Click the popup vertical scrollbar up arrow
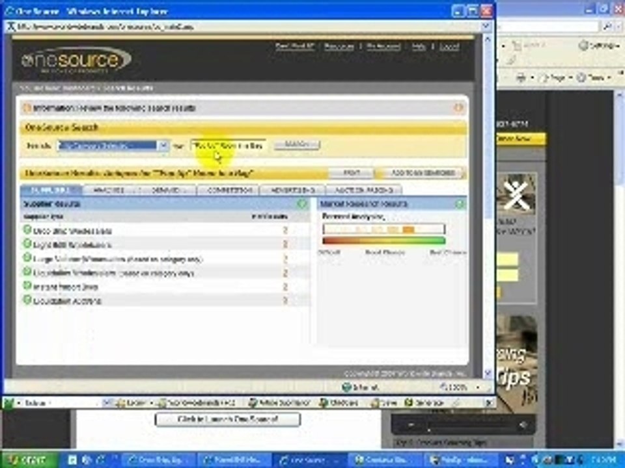The width and height of the screenshot is (625, 468). [x=487, y=39]
